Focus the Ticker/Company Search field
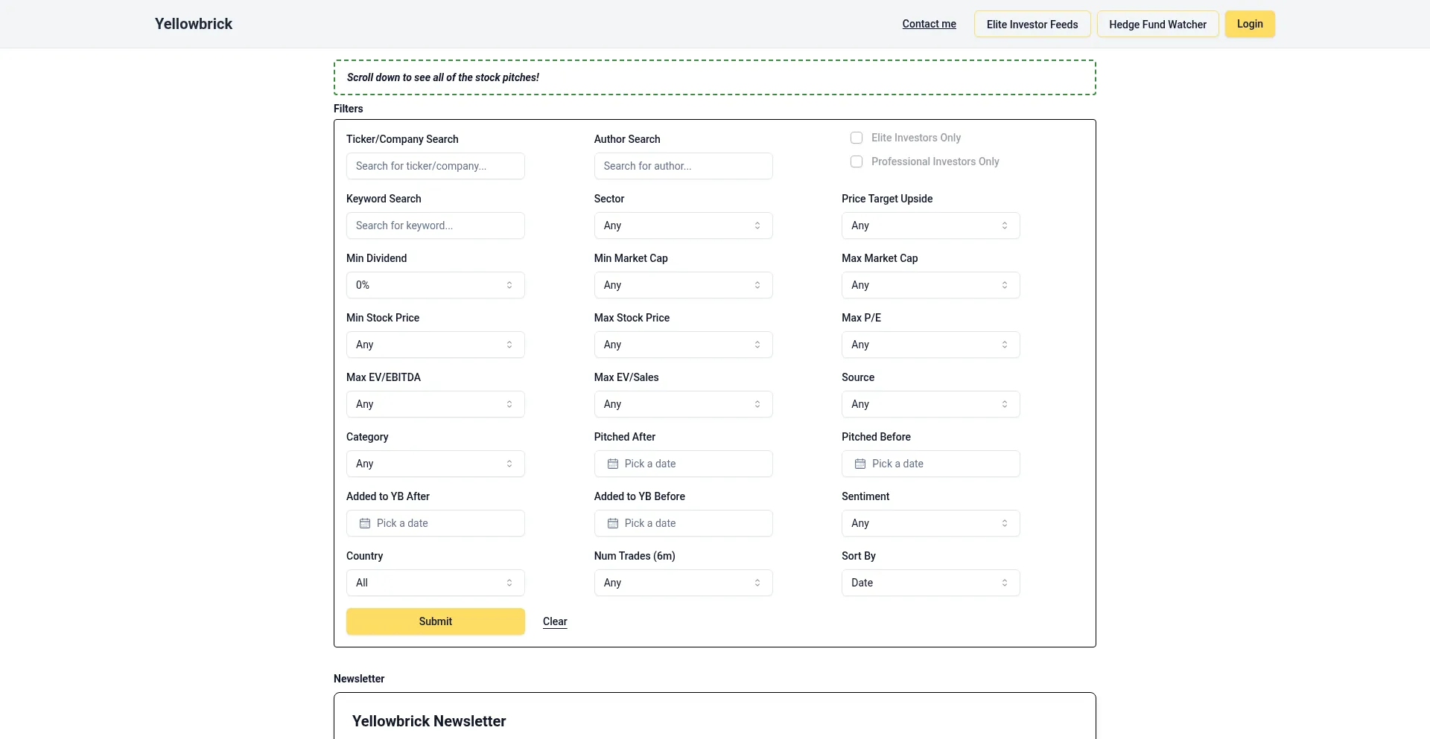Screen dimensions: 1430x739 click(435, 166)
